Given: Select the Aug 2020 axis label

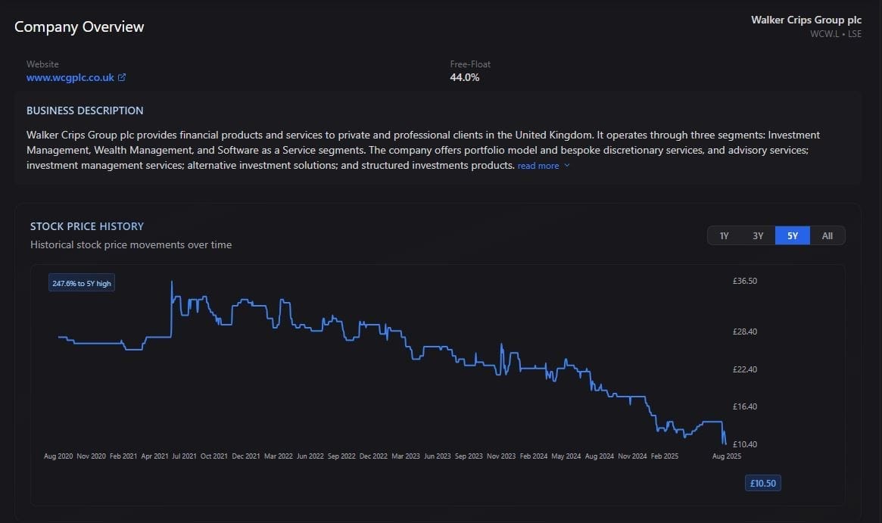Looking at the screenshot, I should 58,456.
